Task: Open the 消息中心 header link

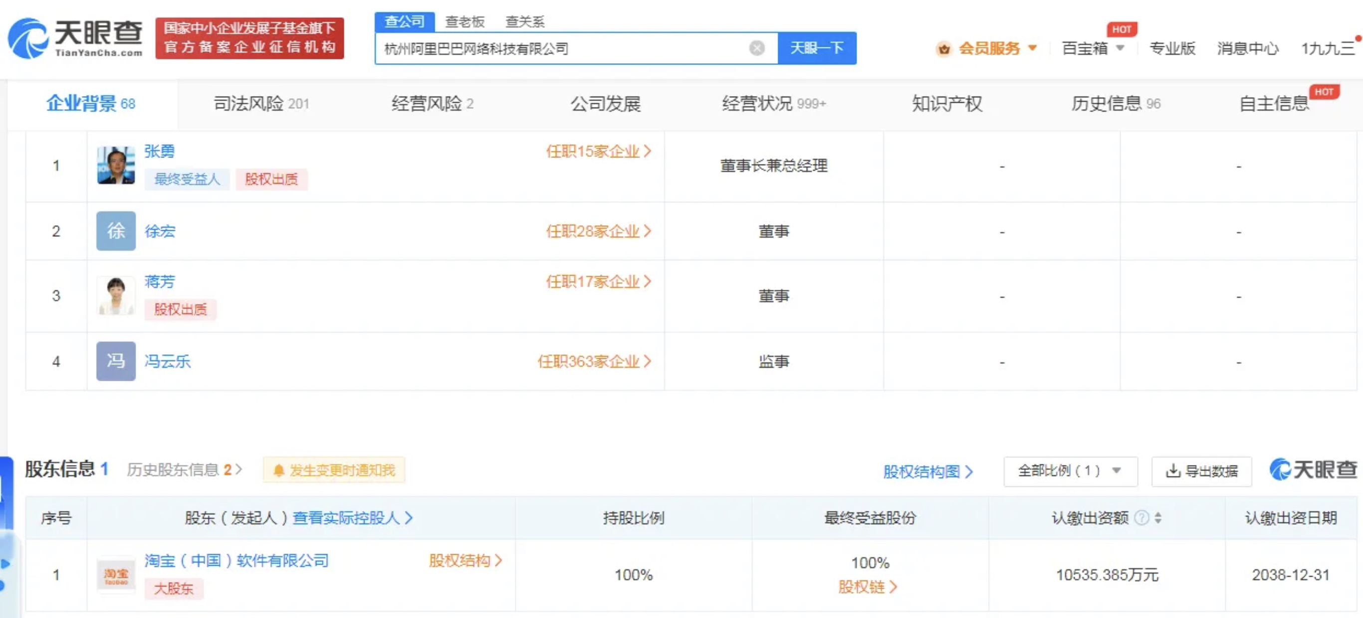Action: 1247,48
